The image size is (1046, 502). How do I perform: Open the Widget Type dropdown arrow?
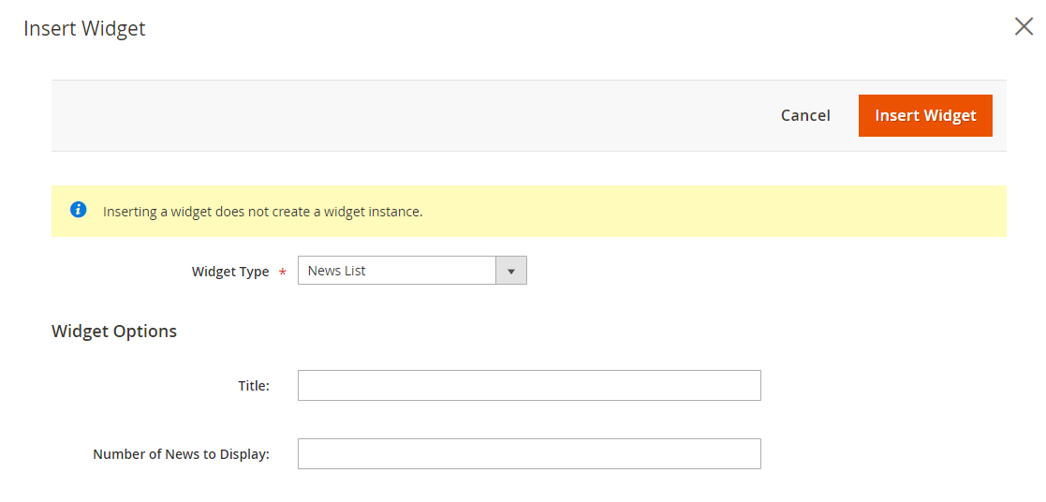511,271
